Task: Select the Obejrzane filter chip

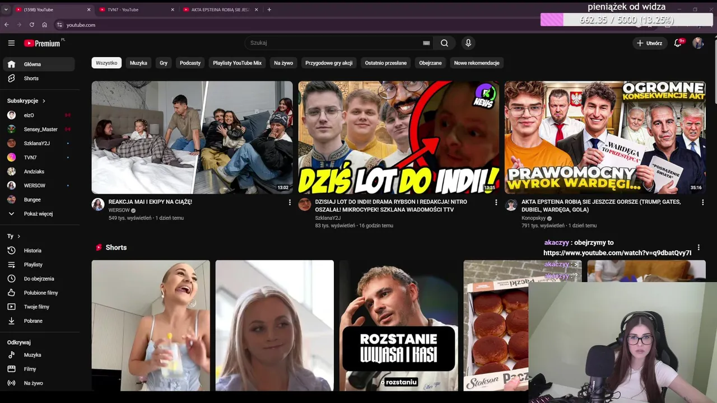Action: 430,63
